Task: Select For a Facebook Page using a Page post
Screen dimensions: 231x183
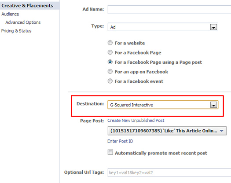Action: (110, 62)
